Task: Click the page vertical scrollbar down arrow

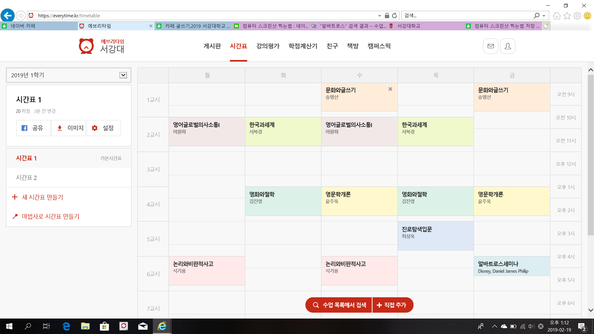Action: 590,310
